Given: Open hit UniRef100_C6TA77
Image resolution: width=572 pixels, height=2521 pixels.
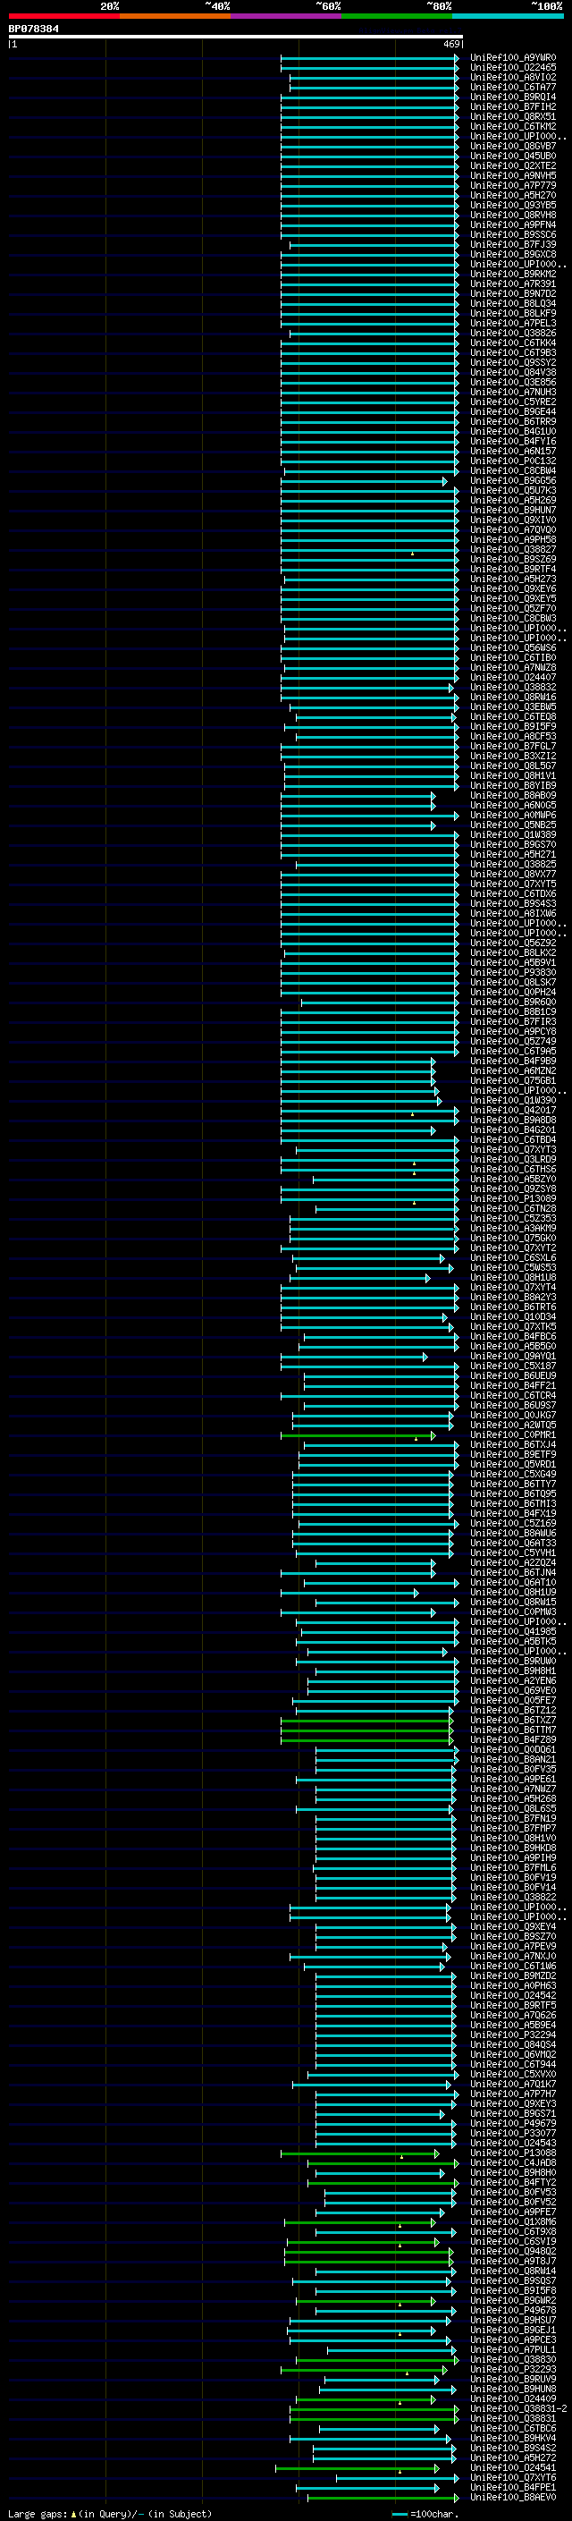Looking at the screenshot, I should click(x=513, y=87).
